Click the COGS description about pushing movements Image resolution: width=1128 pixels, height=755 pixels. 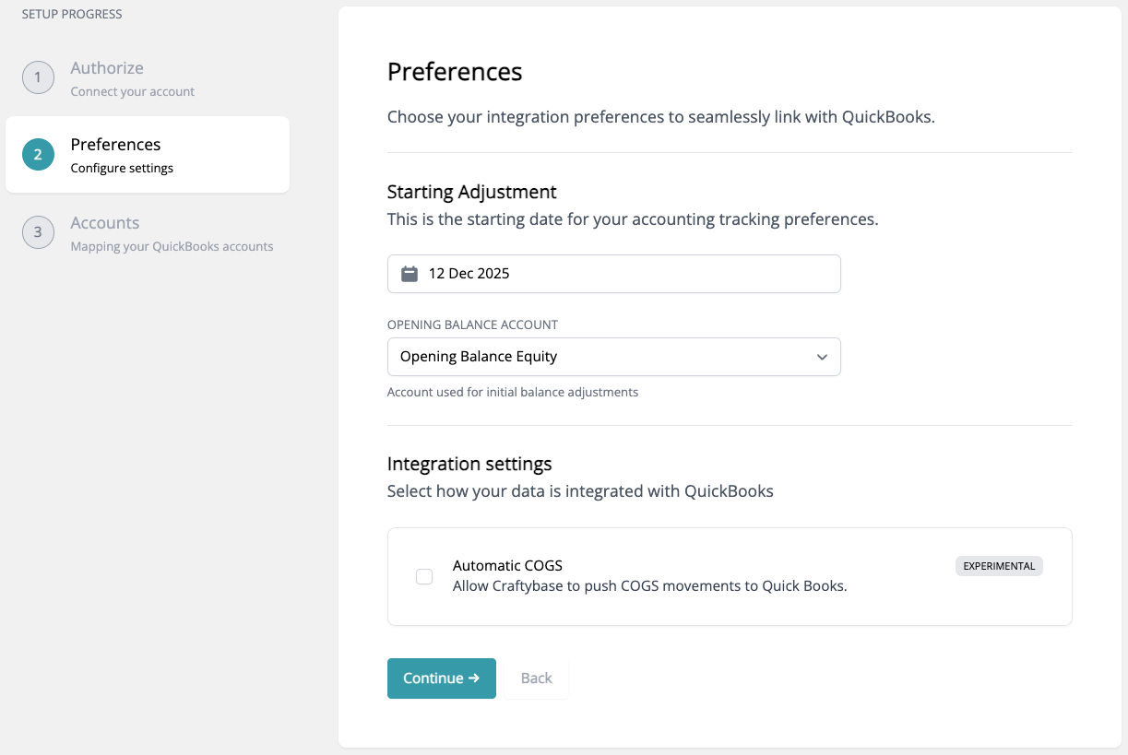coord(649,586)
